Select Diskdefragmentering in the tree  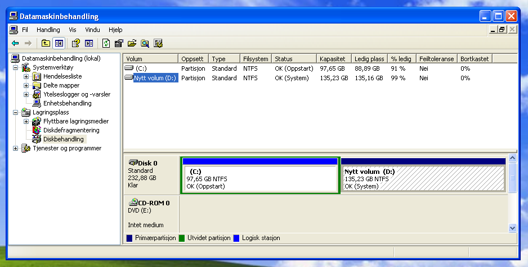[71, 130]
